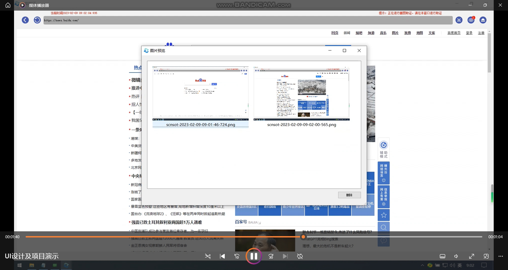
Task: Click the Windows Start button
Action: click(19, 265)
